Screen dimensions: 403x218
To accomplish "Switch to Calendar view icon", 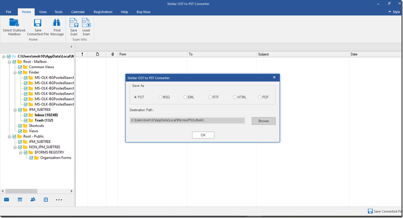I will (20, 200).
